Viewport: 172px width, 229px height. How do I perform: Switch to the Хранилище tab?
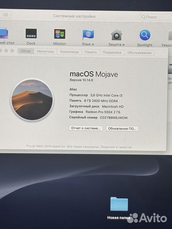coord(69,52)
